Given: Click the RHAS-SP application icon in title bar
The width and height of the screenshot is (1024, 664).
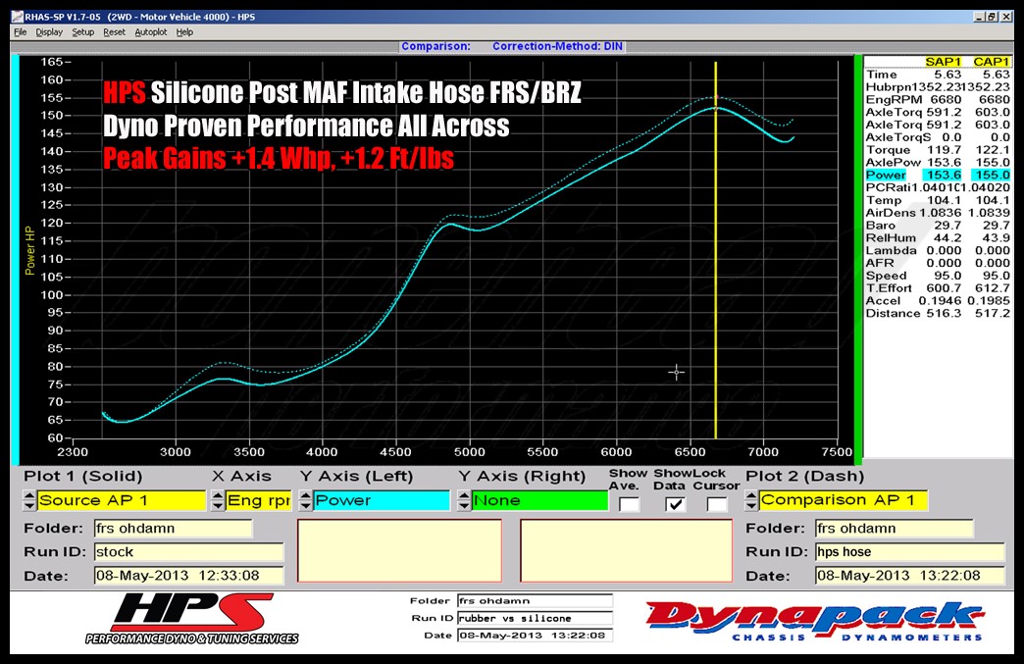Looking at the screenshot, I should coord(19,17).
